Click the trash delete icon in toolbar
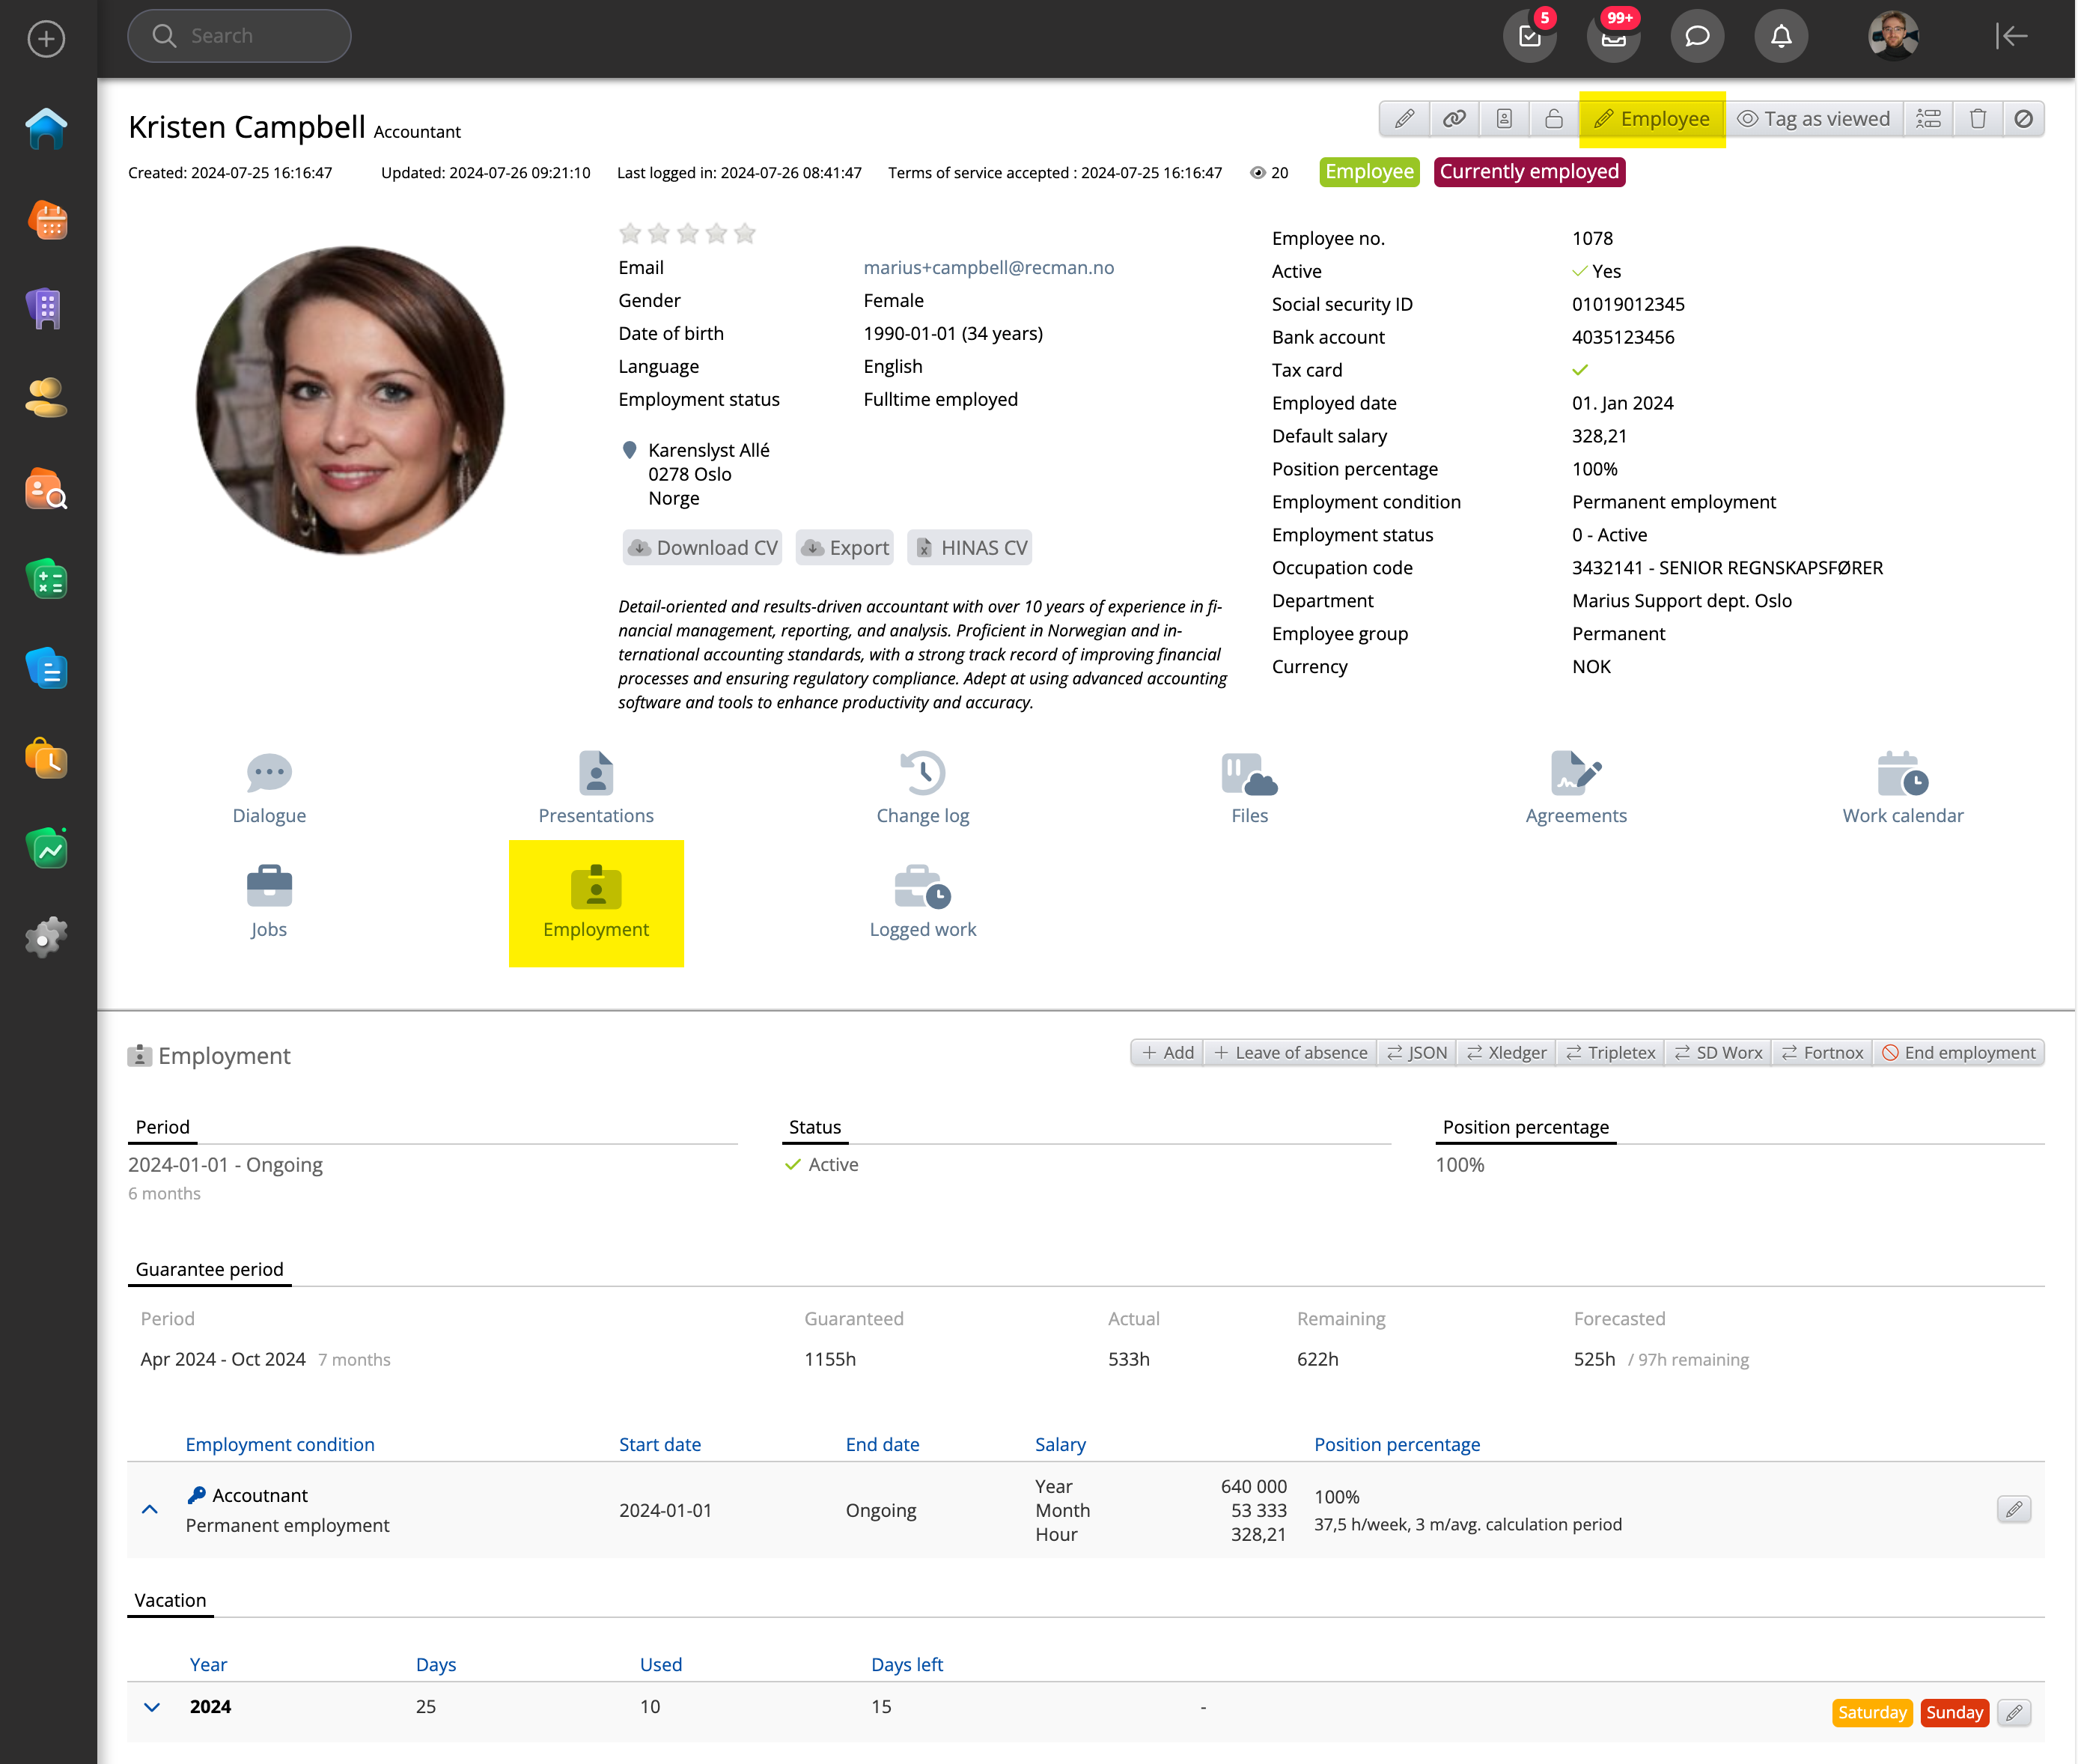 point(1977,119)
